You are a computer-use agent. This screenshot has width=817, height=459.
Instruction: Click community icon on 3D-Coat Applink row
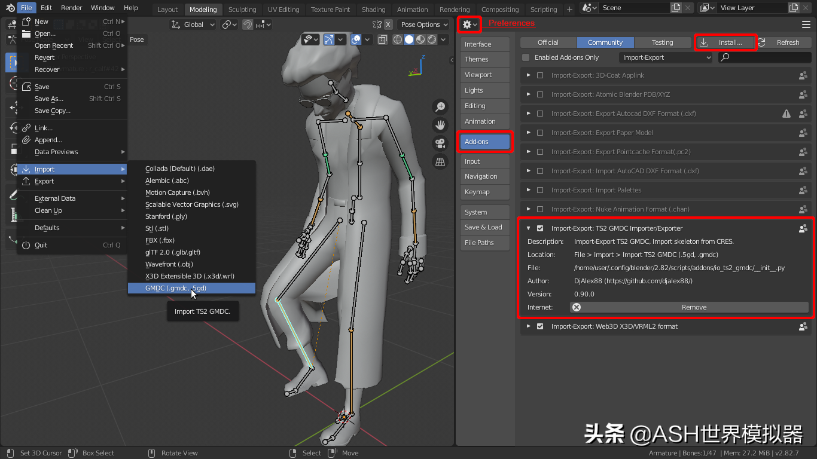[803, 75]
